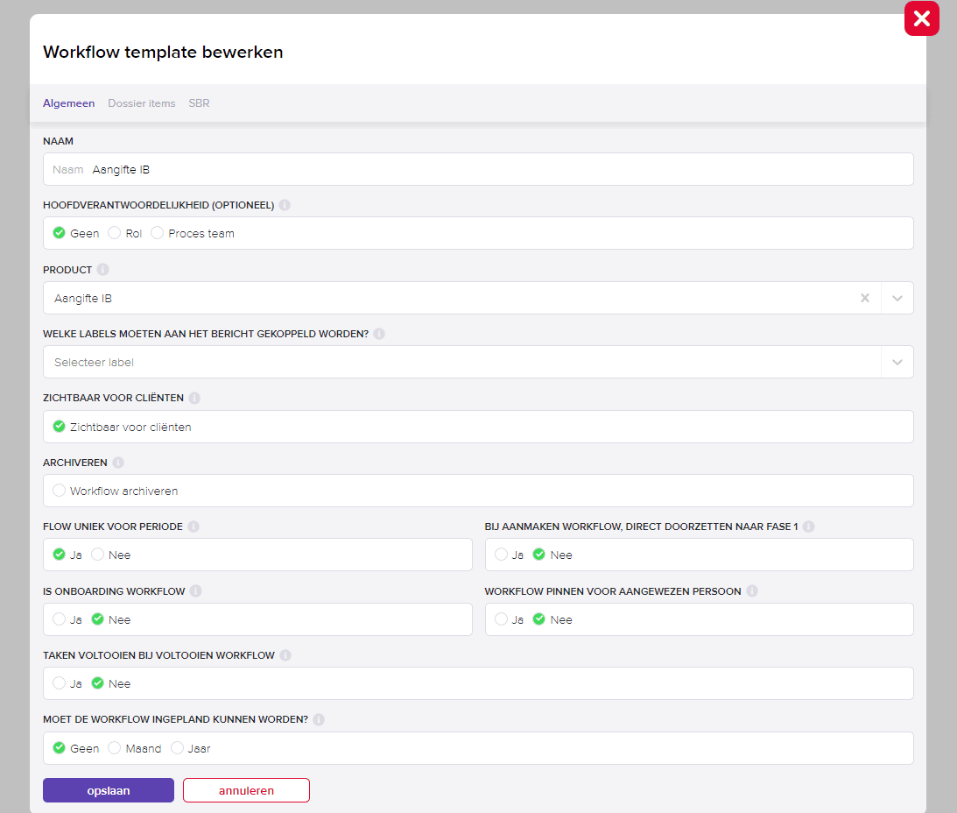
Task: Save with the opslaan button
Action: point(109,790)
